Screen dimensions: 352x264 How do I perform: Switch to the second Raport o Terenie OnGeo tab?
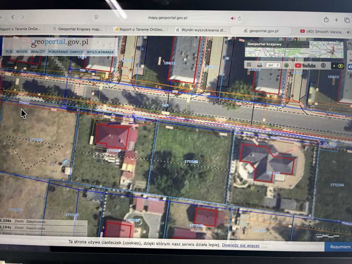click(140, 29)
